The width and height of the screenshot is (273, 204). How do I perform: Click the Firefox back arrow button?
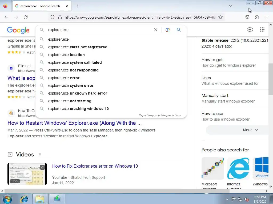coord(6,17)
